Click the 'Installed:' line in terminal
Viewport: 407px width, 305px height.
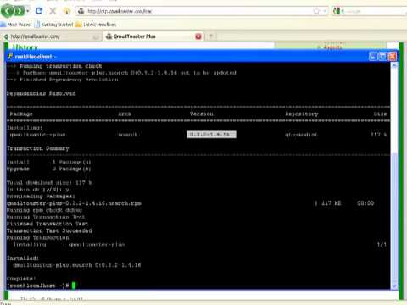pos(23,258)
